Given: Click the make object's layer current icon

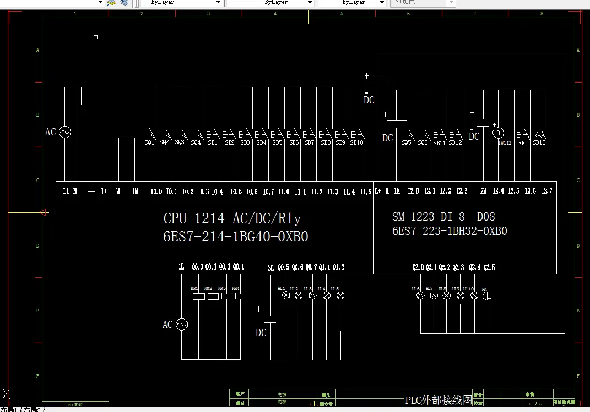Looking at the screenshot, I should tap(111, 3).
